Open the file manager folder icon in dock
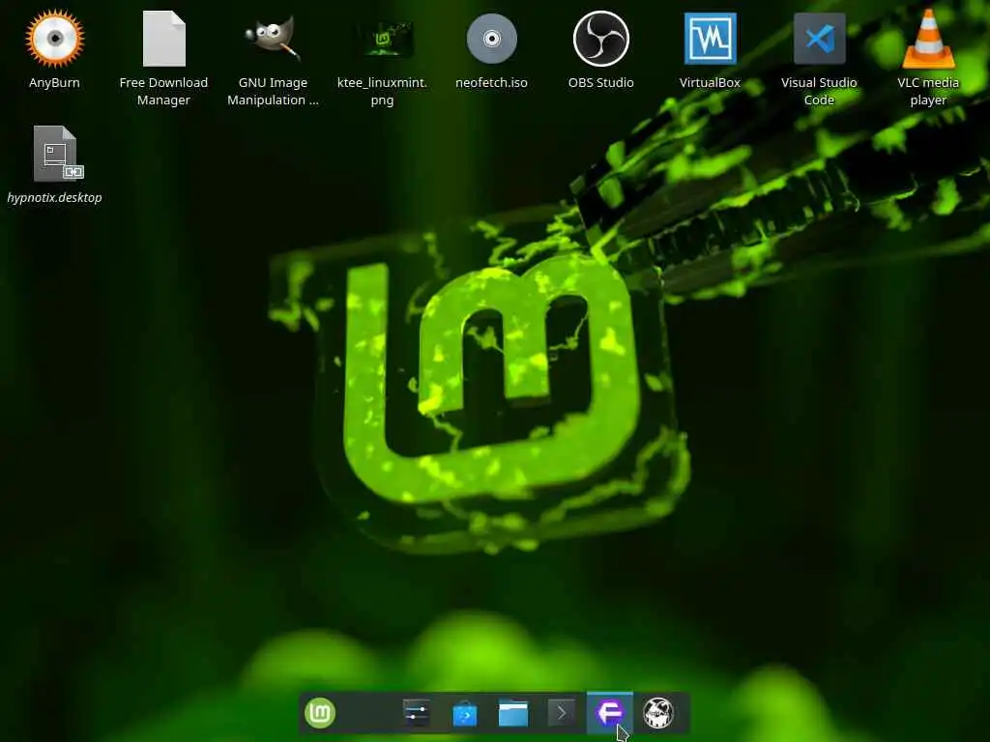 coord(513,714)
